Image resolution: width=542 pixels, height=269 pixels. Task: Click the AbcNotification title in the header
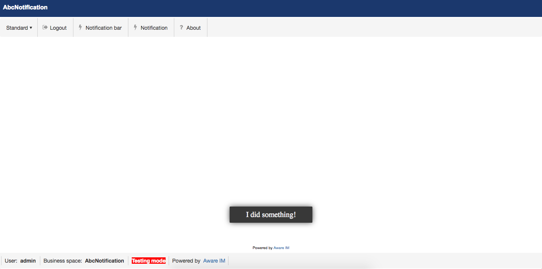click(x=25, y=7)
